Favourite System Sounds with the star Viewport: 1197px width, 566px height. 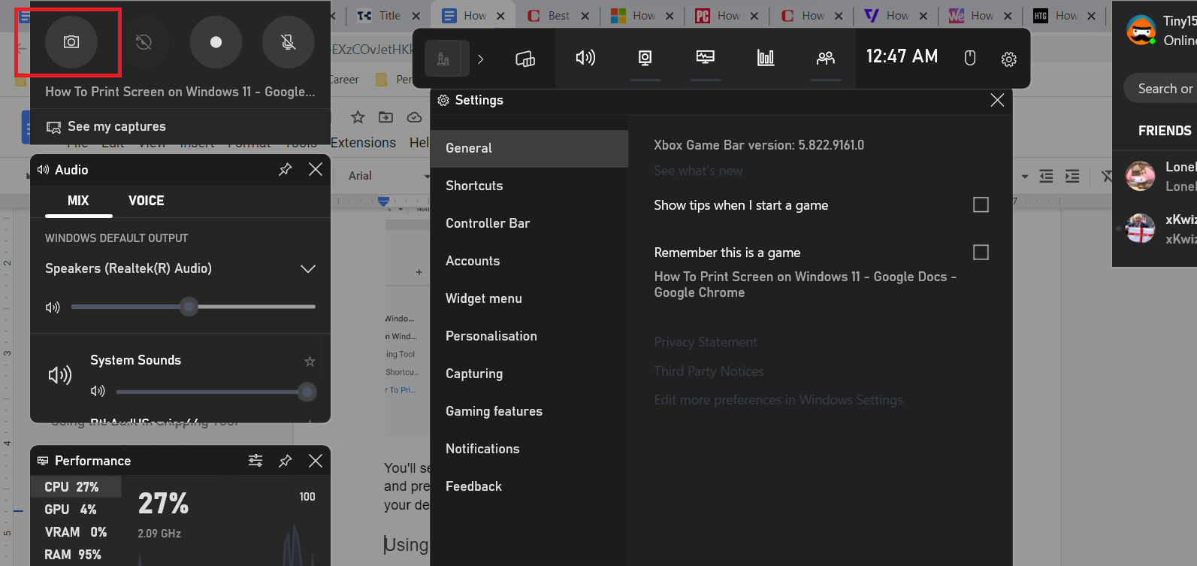point(310,362)
